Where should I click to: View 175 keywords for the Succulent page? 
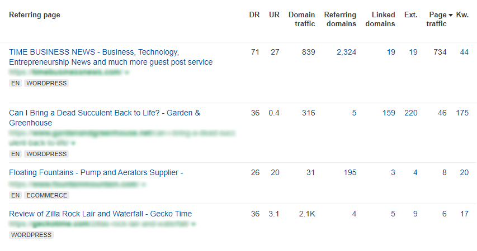[x=462, y=113]
